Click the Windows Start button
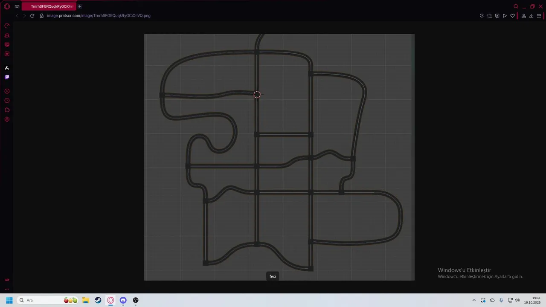This screenshot has height=307, width=546. pos(9,300)
